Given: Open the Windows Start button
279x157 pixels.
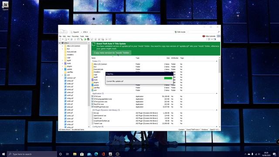Looking at the screenshot, I should tap(3, 154).
